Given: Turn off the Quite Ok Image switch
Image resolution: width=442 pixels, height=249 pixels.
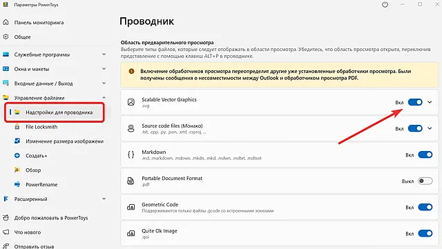Looking at the screenshot, I should point(425,233).
